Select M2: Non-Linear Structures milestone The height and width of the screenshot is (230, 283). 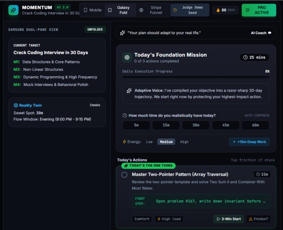coord(38,69)
